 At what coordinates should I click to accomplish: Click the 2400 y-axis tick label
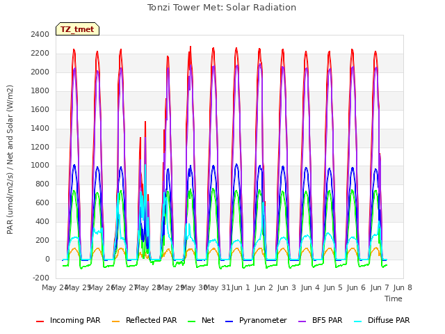click(x=40, y=35)
